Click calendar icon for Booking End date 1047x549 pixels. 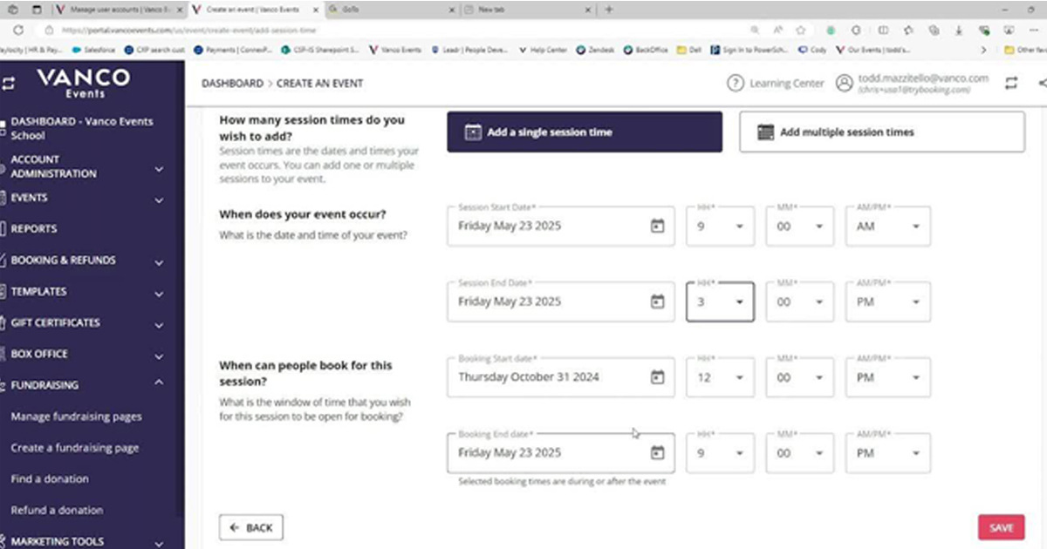click(x=657, y=453)
